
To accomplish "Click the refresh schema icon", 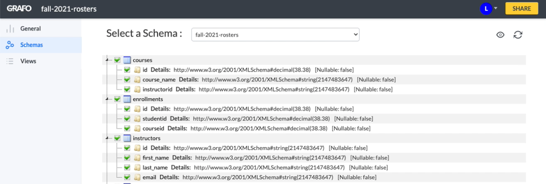I will (518, 35).
